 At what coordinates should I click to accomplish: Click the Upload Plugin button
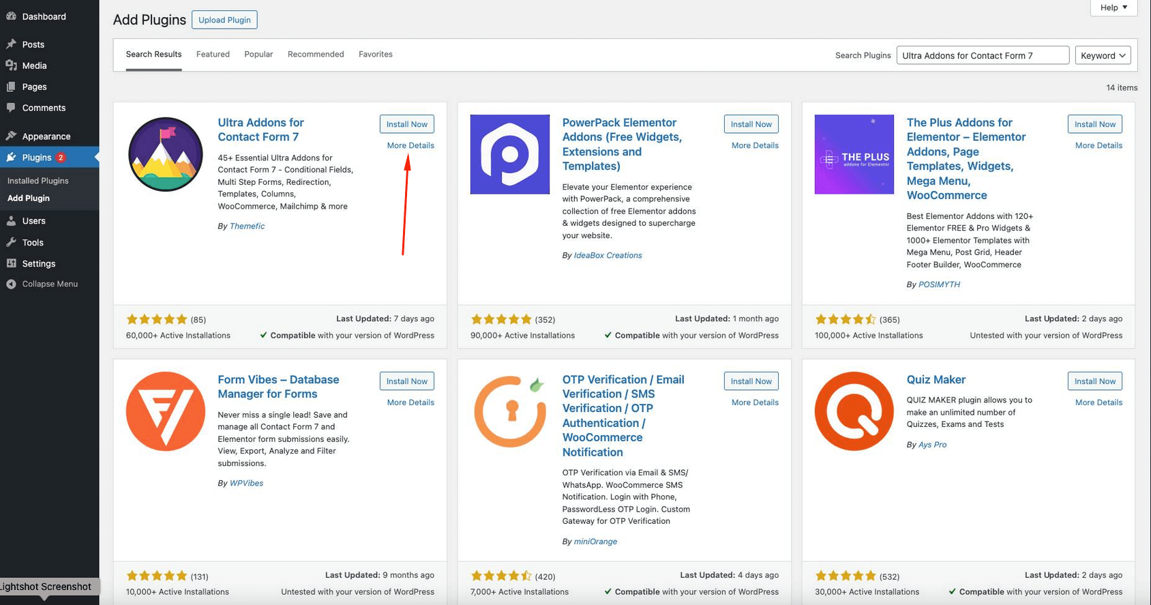tap(224, 20)
